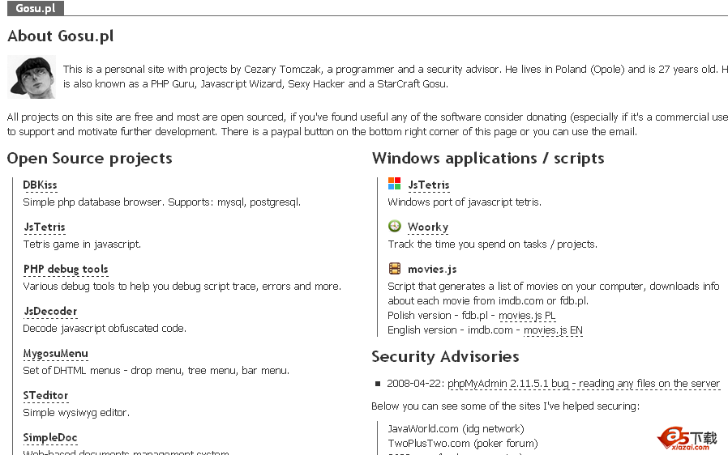
Task: Click the a5 xiazai watermark logo
Action: [687, 438]
